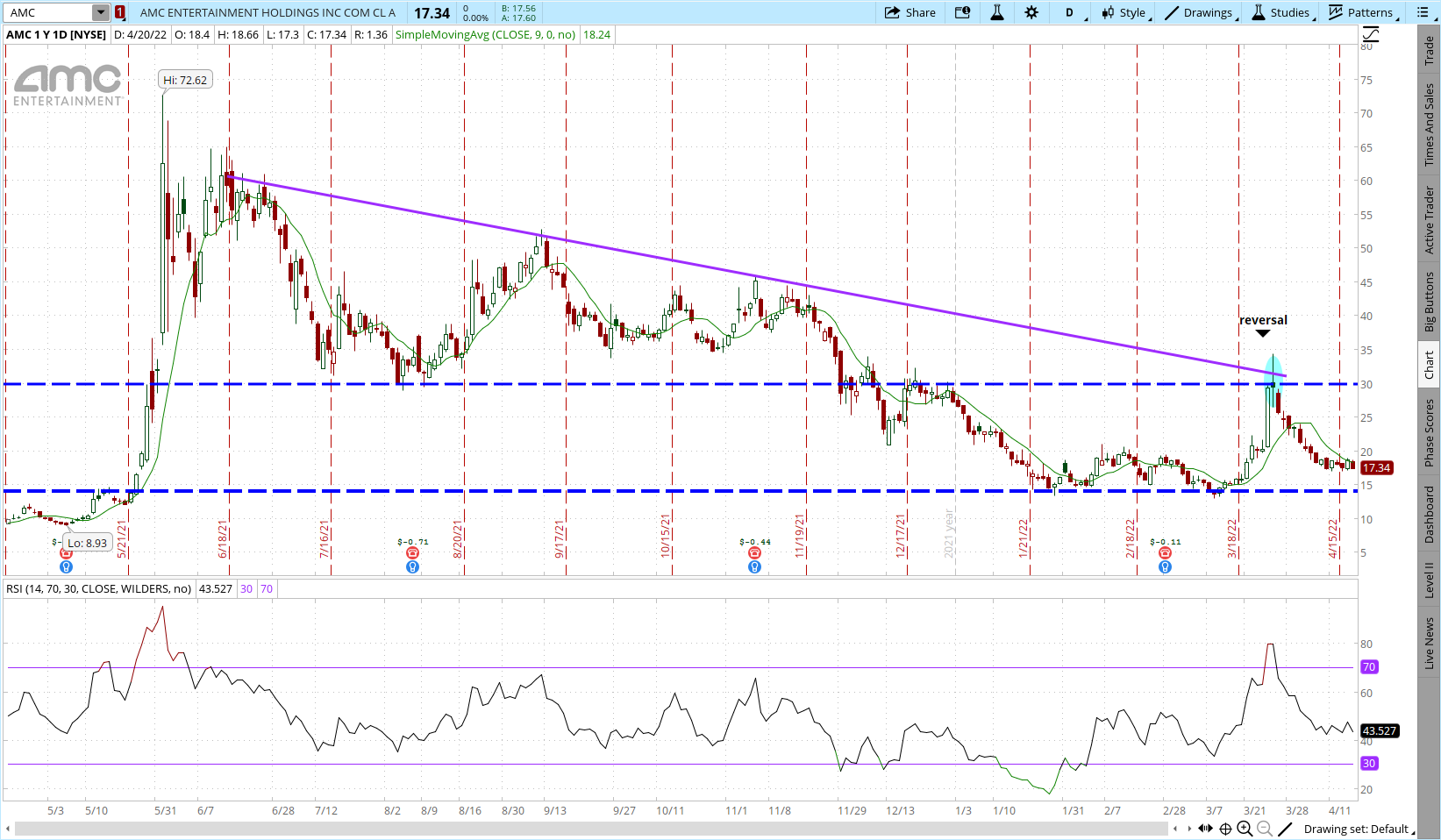Click the Patterns button
The width and height of the screenshot is (1441, 840).
1360,12
